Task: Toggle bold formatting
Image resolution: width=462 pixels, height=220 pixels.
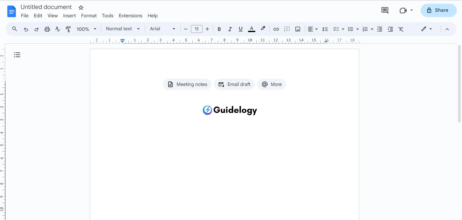Action: (219, 29)
